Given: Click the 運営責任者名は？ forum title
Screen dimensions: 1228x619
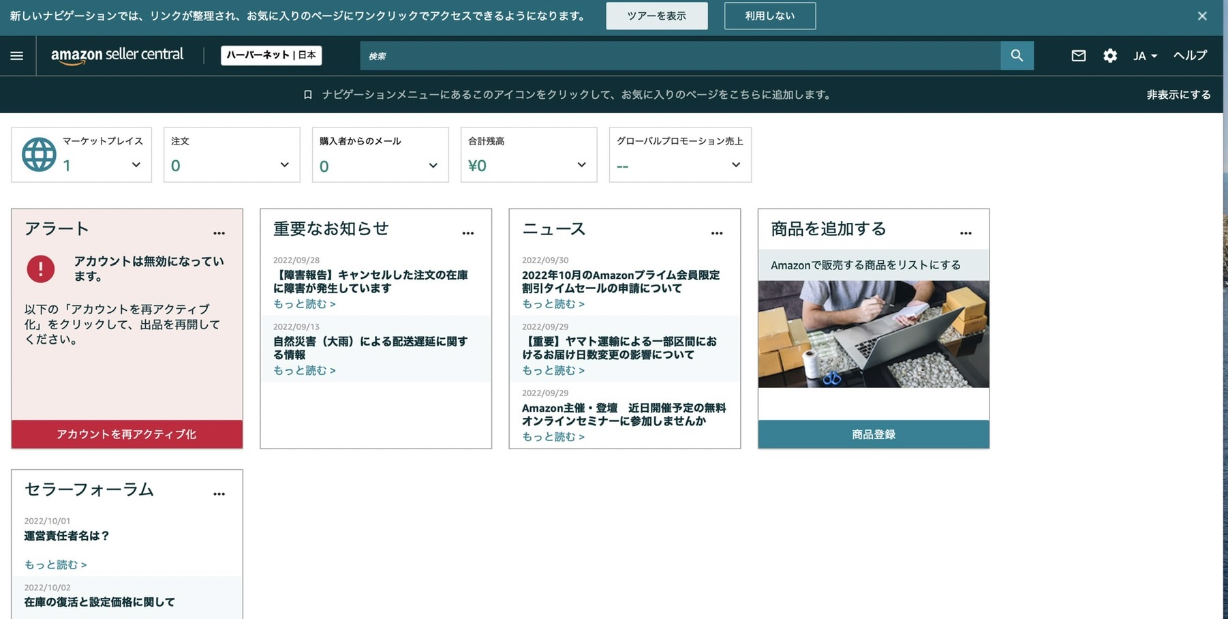Looking at the screenshot, I should 67,536.
